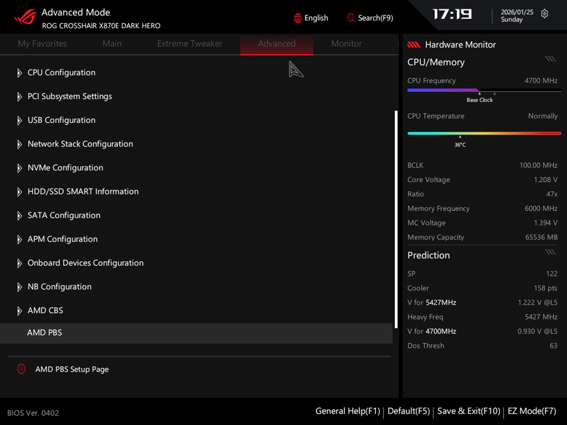Click Default(F5) to load defaults

pos(408,411)
